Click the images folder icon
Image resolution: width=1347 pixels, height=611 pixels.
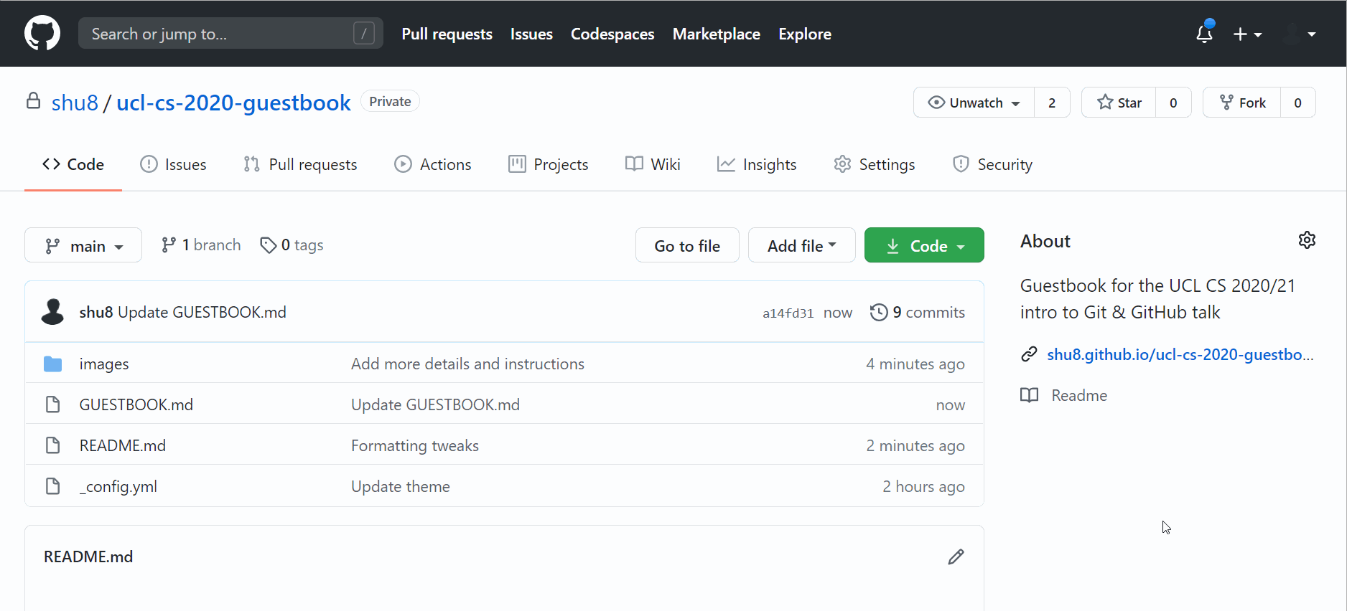[52, 364]
